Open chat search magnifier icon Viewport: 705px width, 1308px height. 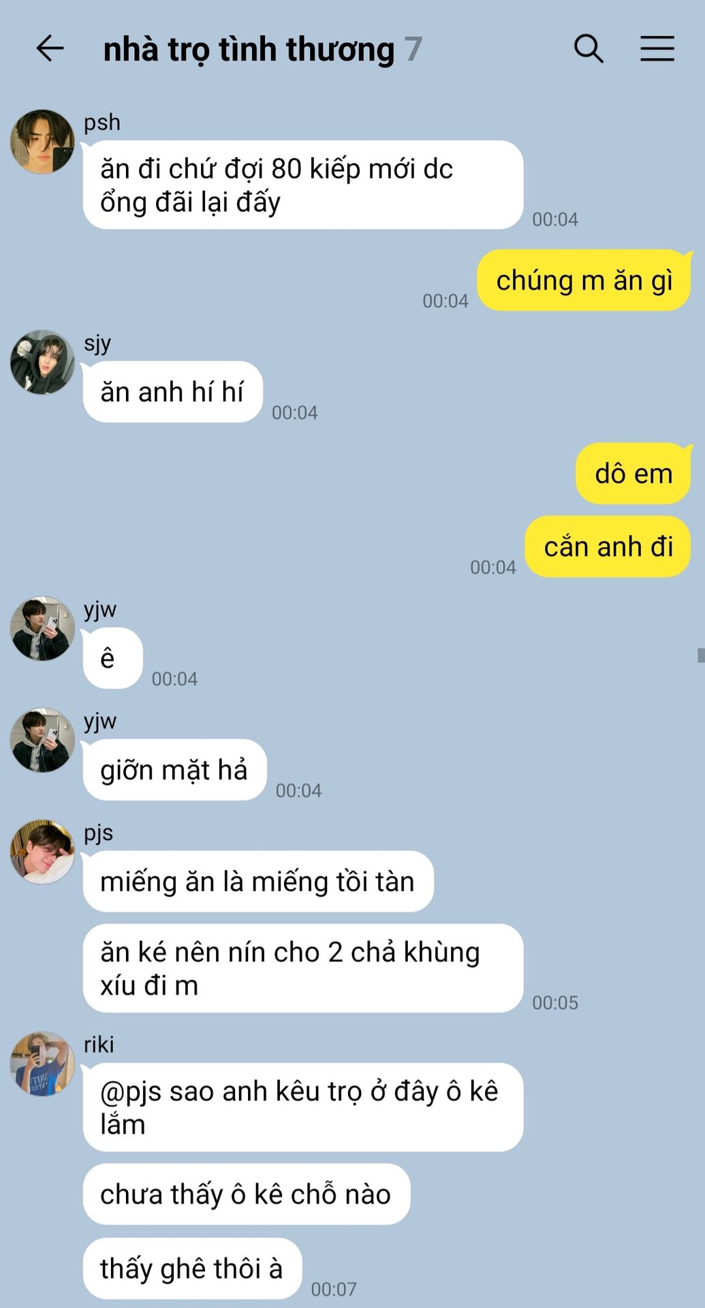tap(589, 49)
